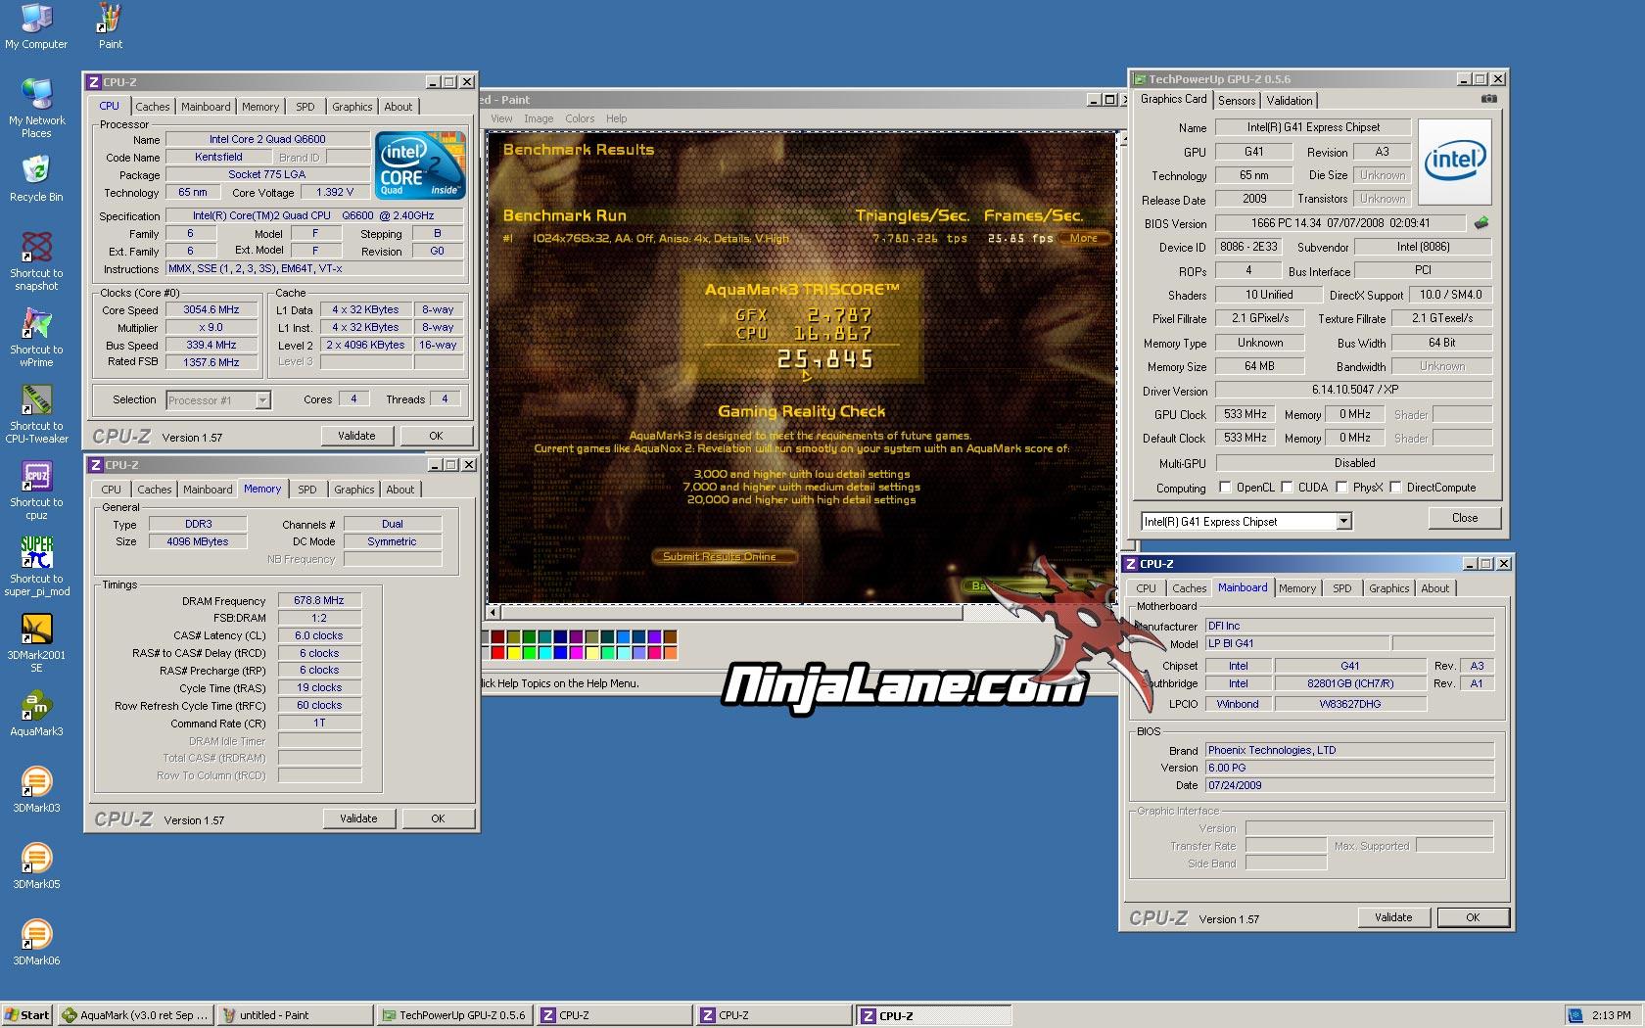Click the Intel logo in GPU-Z

click(x=1455, y=162)
